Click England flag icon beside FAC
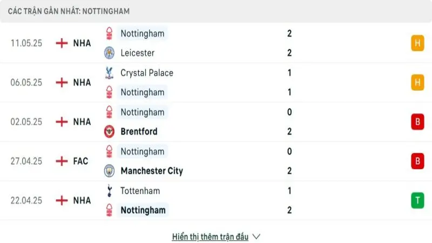This screenshot has width=432, height=243. point(62,161)
